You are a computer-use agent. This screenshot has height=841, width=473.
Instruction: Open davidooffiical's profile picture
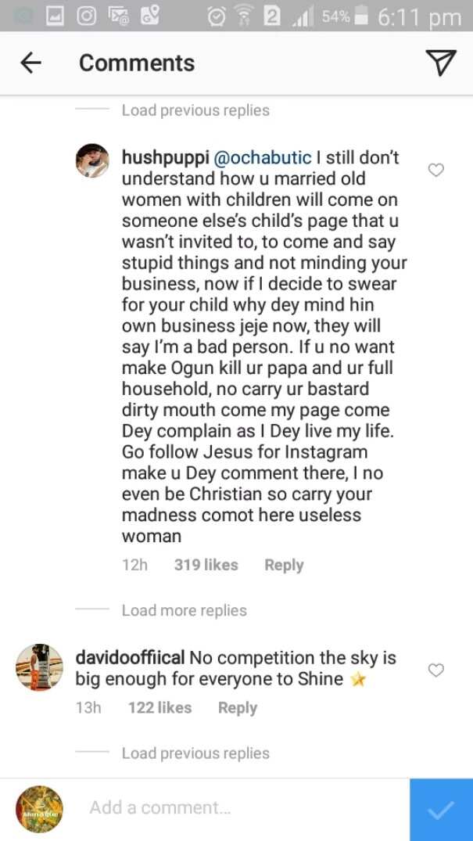coord(39,667)
